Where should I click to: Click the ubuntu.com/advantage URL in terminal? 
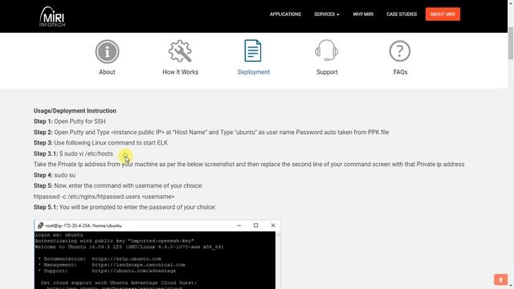[134, 271]
